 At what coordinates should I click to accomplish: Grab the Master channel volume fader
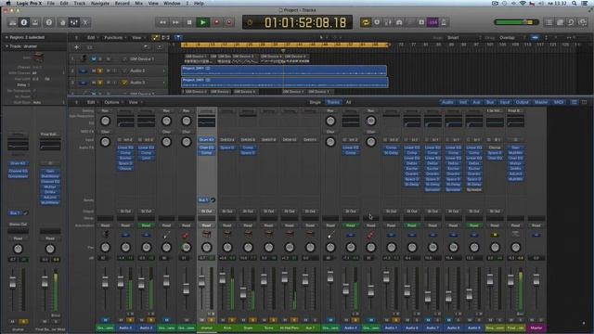point(536,279)
